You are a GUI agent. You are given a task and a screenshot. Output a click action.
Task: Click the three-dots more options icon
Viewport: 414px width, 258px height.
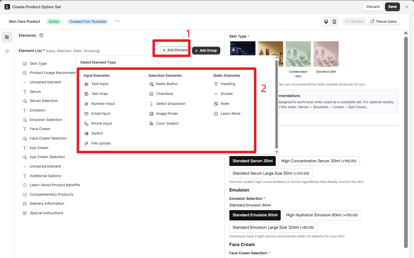point(117,21)
